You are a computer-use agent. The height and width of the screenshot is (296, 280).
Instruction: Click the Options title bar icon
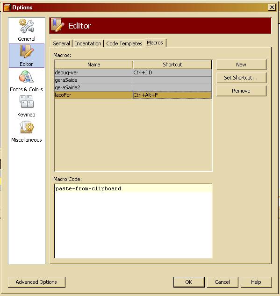pyautogui.click(x=7, y=7)
